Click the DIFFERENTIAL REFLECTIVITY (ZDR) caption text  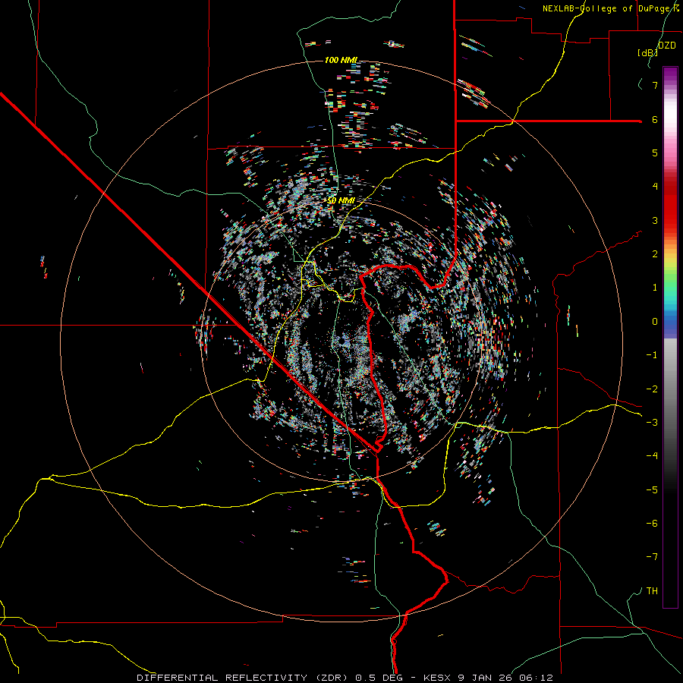tap(243, 678)
